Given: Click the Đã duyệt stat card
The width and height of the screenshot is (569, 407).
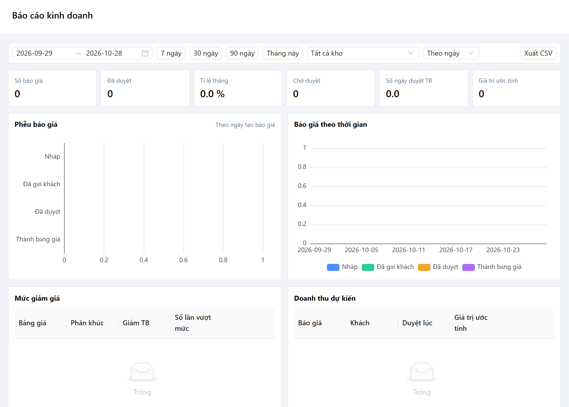Looking at the screenshot, I should [x=145, y=88].
